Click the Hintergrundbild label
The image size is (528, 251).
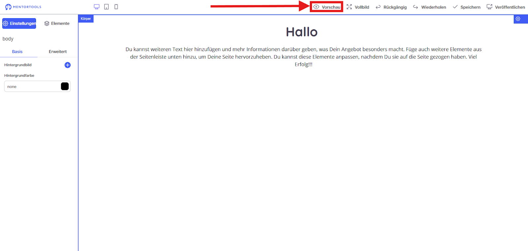click(18, 65)
